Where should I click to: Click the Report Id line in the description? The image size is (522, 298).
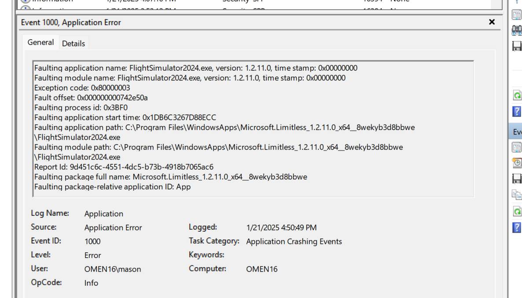click(124, 167)
